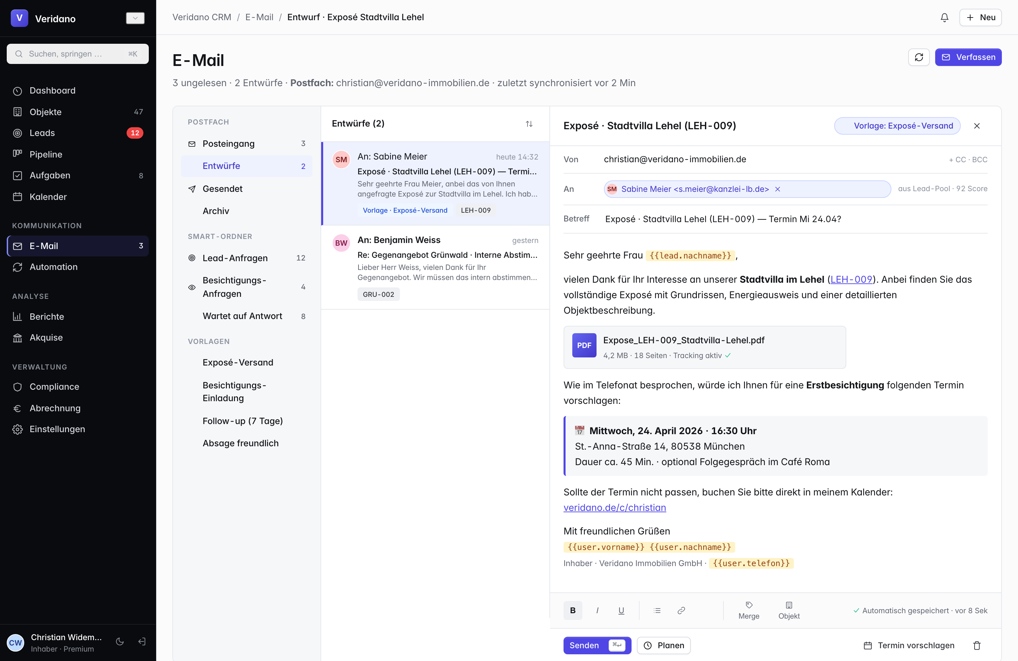Toggle underline formatting
The width and height of the screenshot is (1018, 661).
point(621,611)
